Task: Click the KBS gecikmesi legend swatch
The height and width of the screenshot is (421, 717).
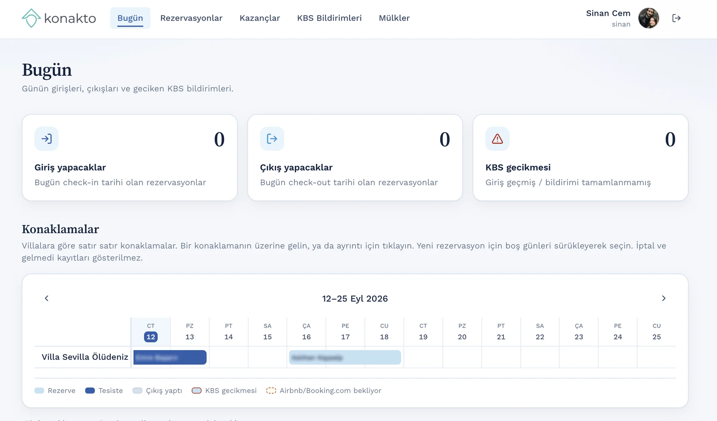Action: tap(196, 390)
